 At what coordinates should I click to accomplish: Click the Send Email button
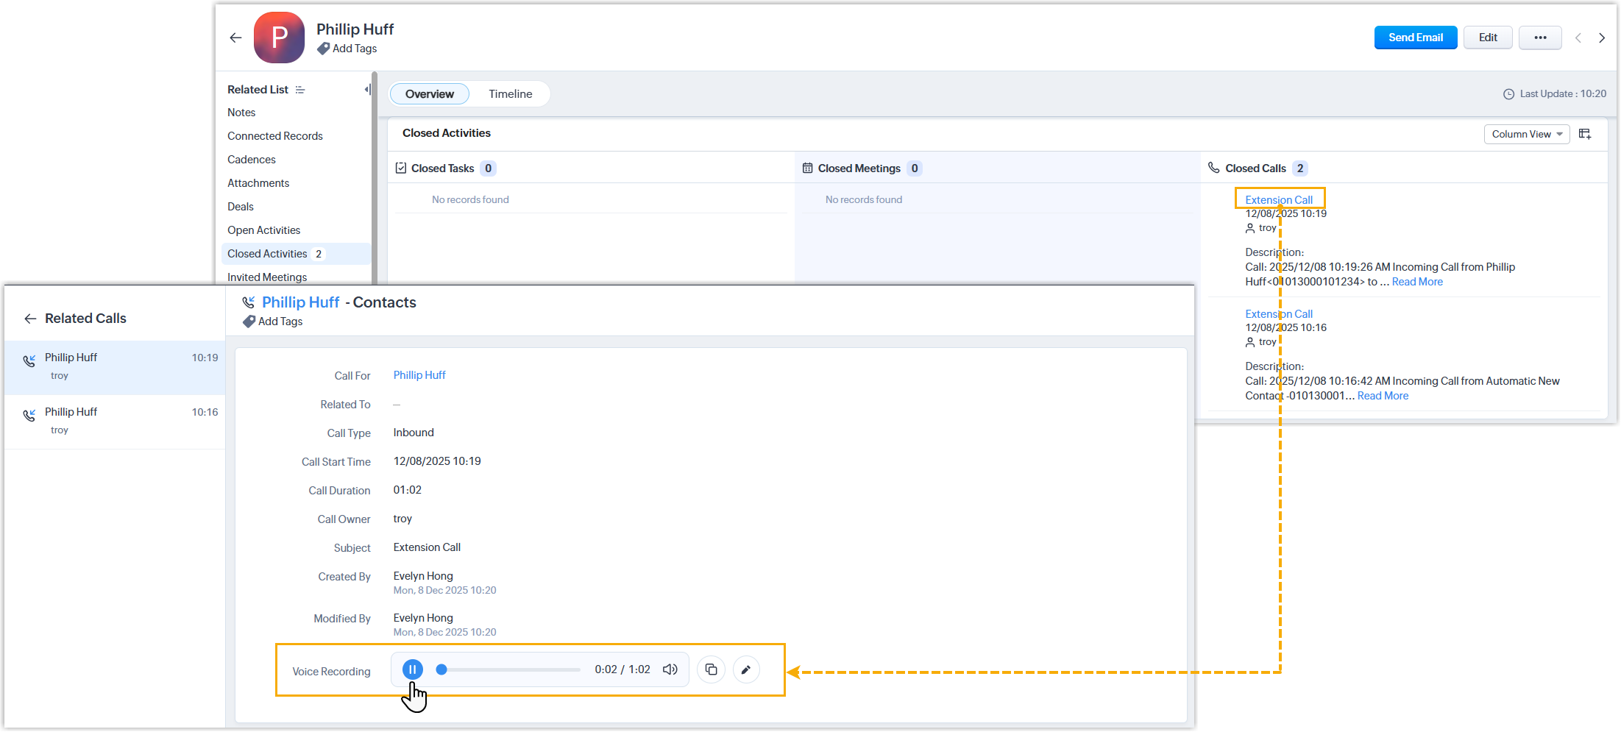[x=1415, y=38]
